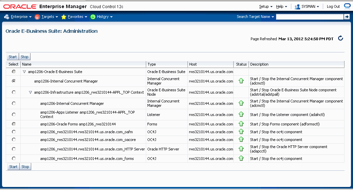This screenshot has width=353, height=190.
Task: Click status arrow for selected amp1206-Internal Concurrent Manager row
Action: (x=241, y=81)
